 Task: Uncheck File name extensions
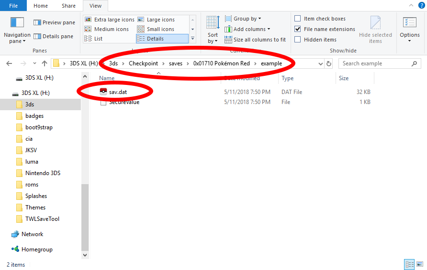[x=298, y=29]
